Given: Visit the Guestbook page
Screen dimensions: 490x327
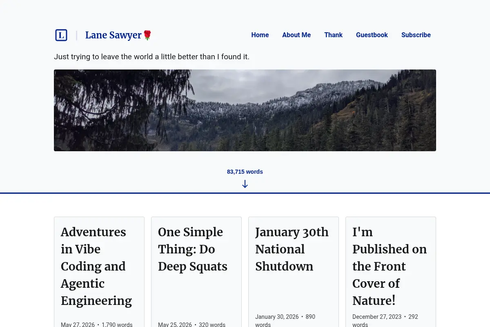Looking at the screenshot, I should click(372, 35).
